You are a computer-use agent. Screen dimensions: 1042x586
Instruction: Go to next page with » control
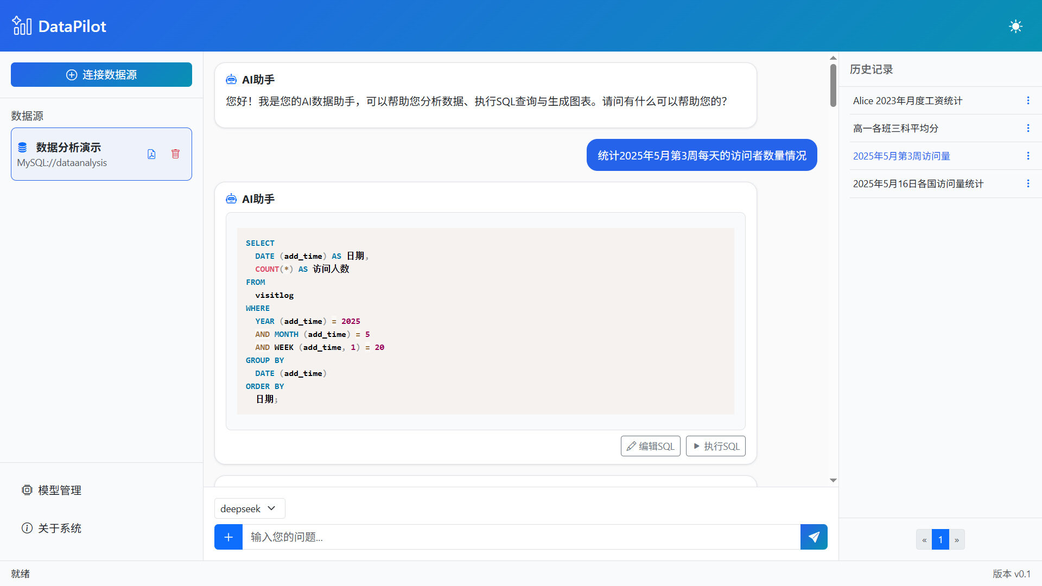point(958,539)
